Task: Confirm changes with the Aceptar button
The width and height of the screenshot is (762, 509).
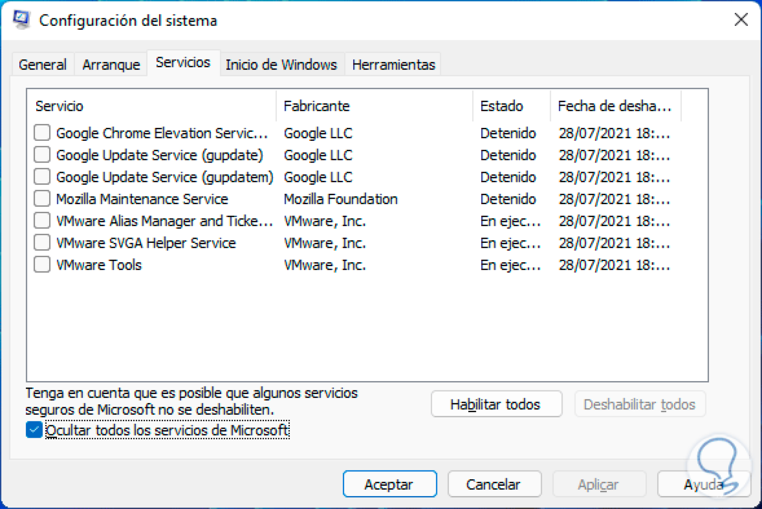Action: pos(389,484)
